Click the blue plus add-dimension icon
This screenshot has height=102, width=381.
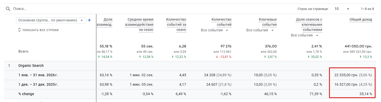point(89,20)
